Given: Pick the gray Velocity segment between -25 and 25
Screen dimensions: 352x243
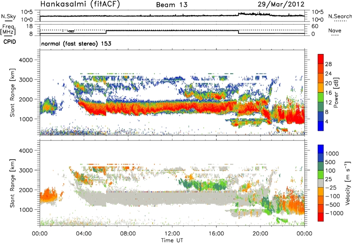Looking at the screenshot, I should tap(321, 183).
